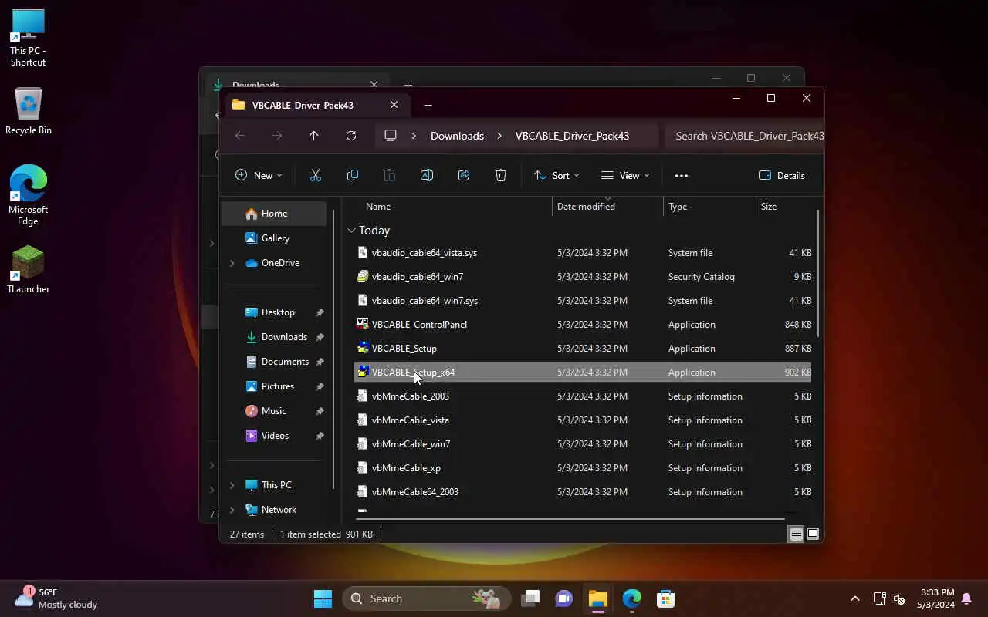Open the New dropdown menu
This screenshot has height=617, width=988.
[x=259, y=175]
